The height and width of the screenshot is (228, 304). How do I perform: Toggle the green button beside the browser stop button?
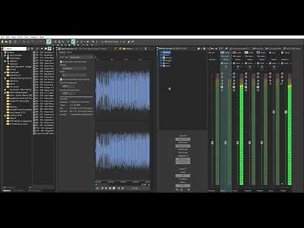point(49,49)
